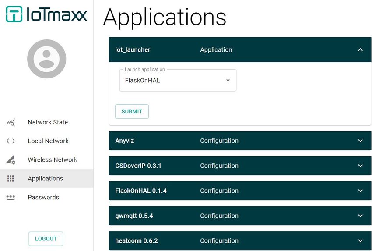Viewport: 372px width, 251px height.
Task: Expand heatconn 0.6.2 configuration chevron
Action: (x=360, y=240)
